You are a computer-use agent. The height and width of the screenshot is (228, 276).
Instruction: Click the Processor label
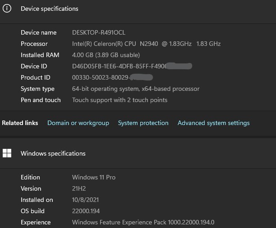[x=34, y=44]
